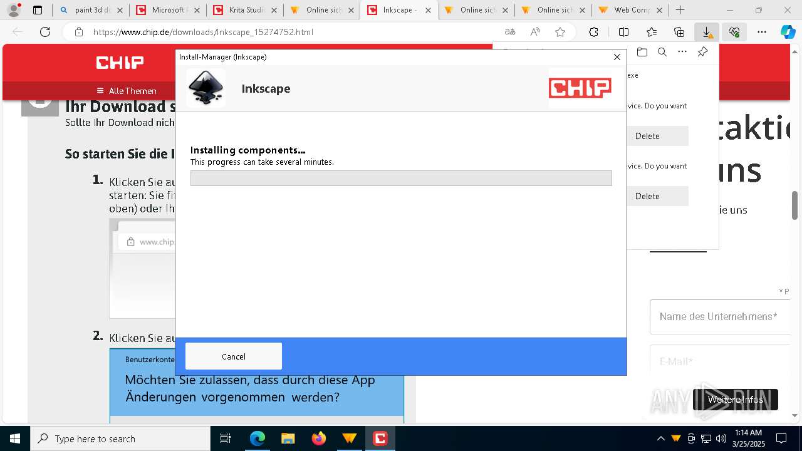Open the Copilot sidebar icon
This screenshot has width=802, height=451.
(x=788, y=32)
